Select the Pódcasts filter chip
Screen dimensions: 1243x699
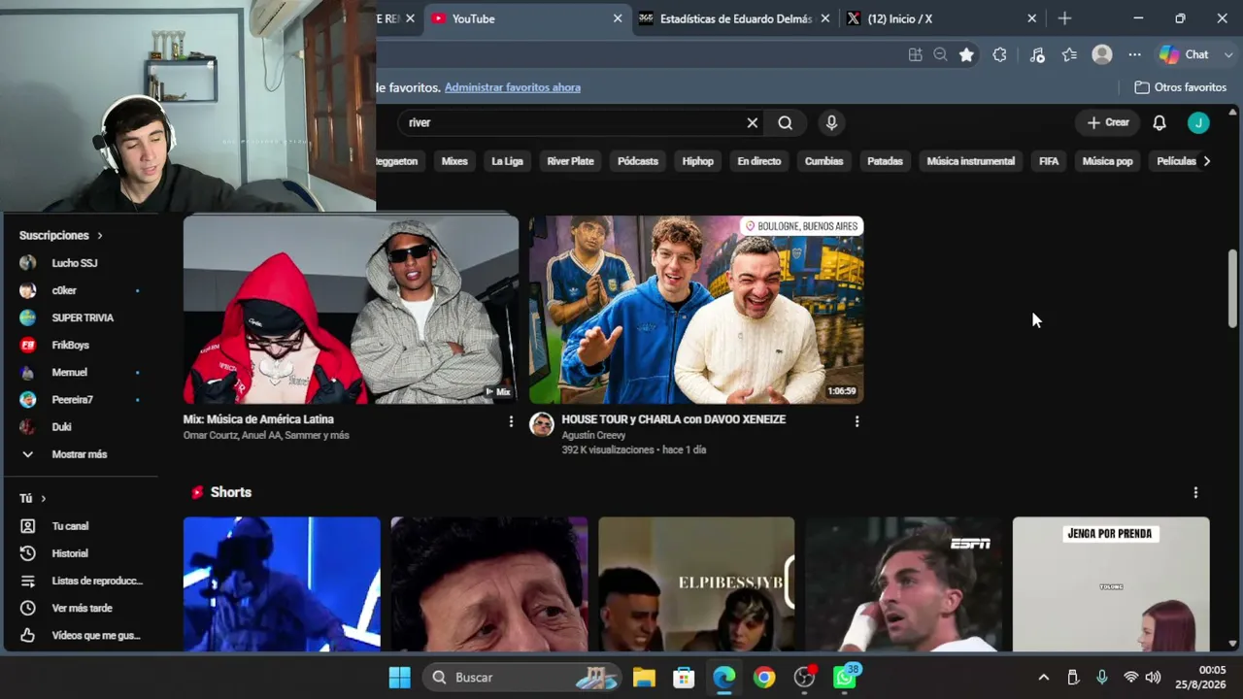click(x=638, y=161)
